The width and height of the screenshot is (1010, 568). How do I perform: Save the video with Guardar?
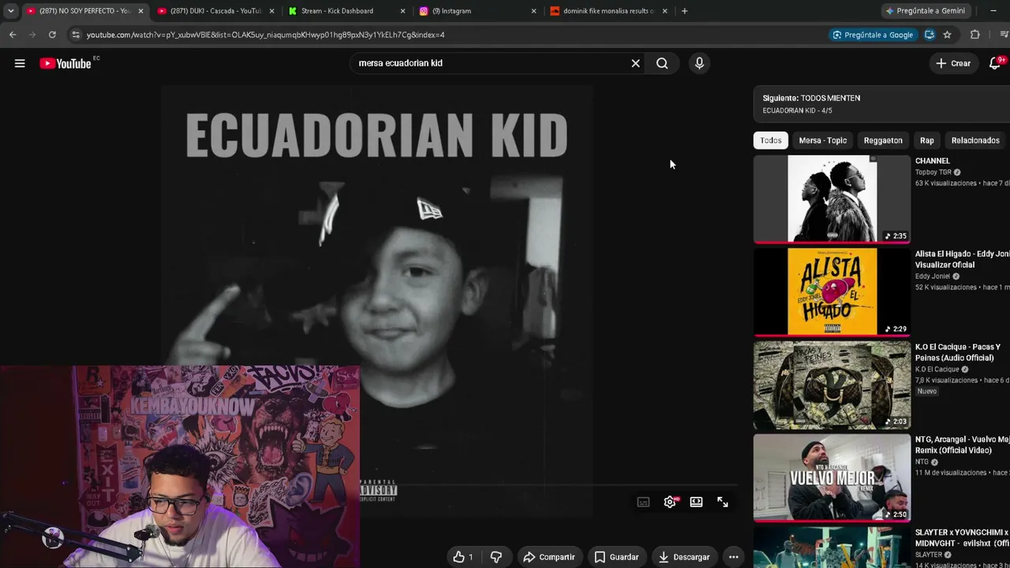(x=616, y=557)
